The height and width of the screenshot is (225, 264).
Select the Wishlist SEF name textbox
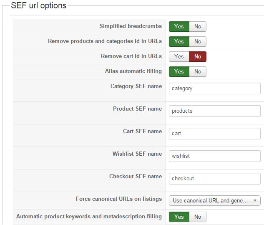click(214, 156)
